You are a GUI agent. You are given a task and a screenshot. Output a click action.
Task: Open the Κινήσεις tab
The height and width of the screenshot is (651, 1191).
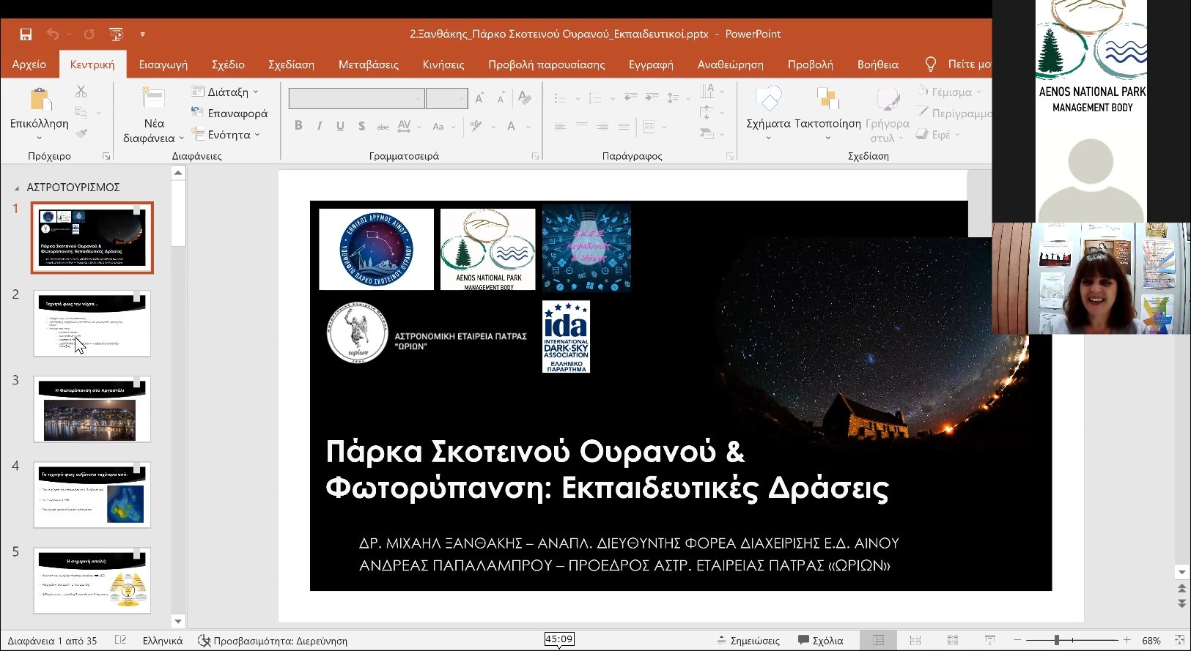click(x=443, y=64)
